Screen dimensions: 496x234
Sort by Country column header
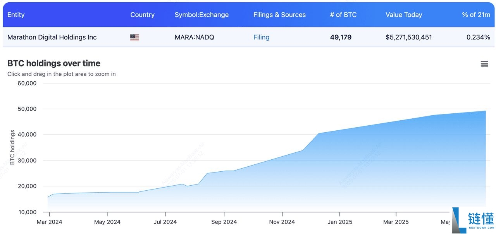(142, 15)
